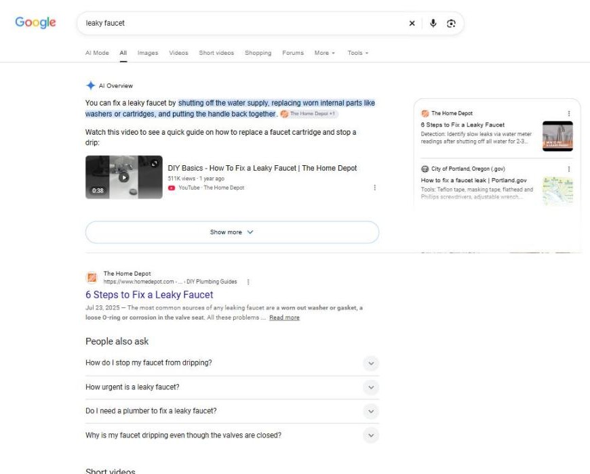Select the All tab
Viewport: 590px width, 474px height.
pos(123,53)
